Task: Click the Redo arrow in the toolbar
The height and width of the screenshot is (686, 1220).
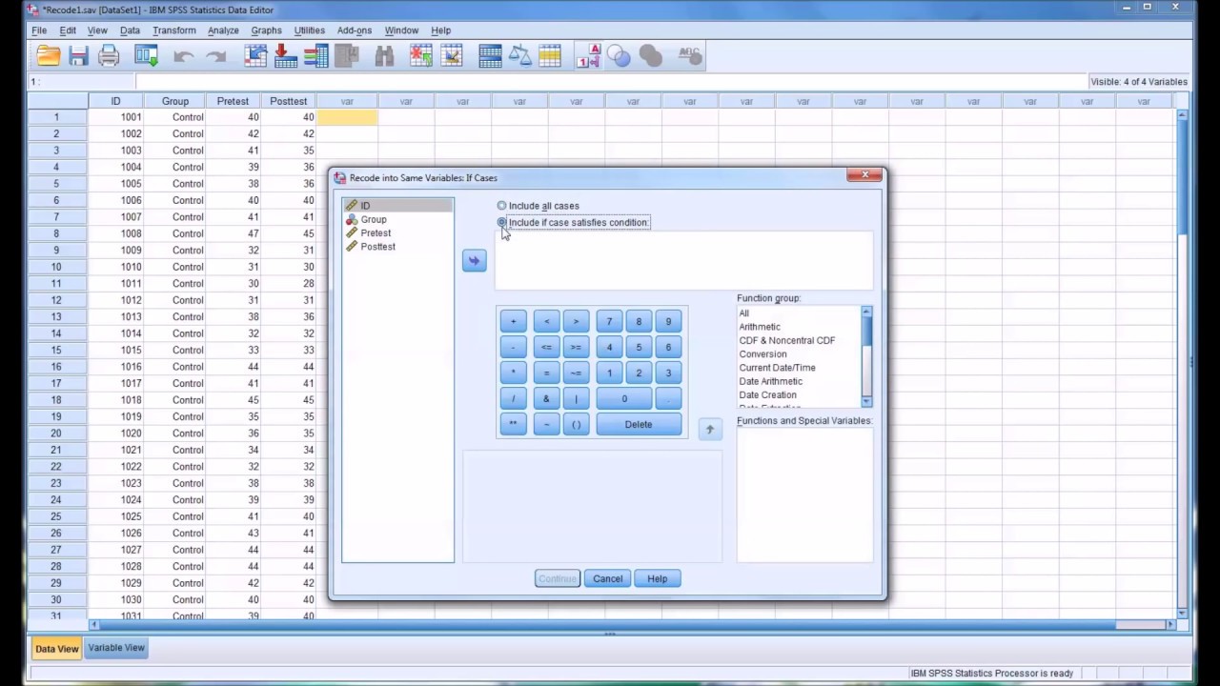Action: [x=215, y=57]
